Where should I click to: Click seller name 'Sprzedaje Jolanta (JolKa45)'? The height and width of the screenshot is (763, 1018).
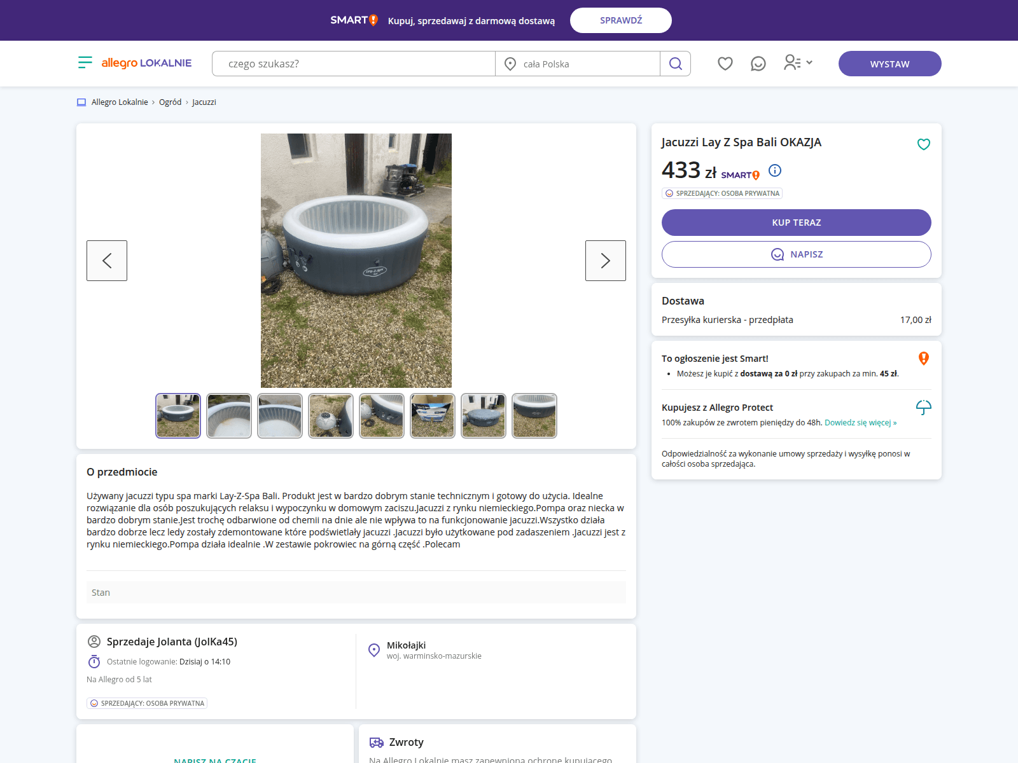[172, 642]
